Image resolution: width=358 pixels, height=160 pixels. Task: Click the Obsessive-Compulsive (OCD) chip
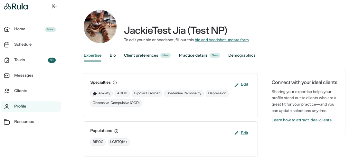[116, 103]
